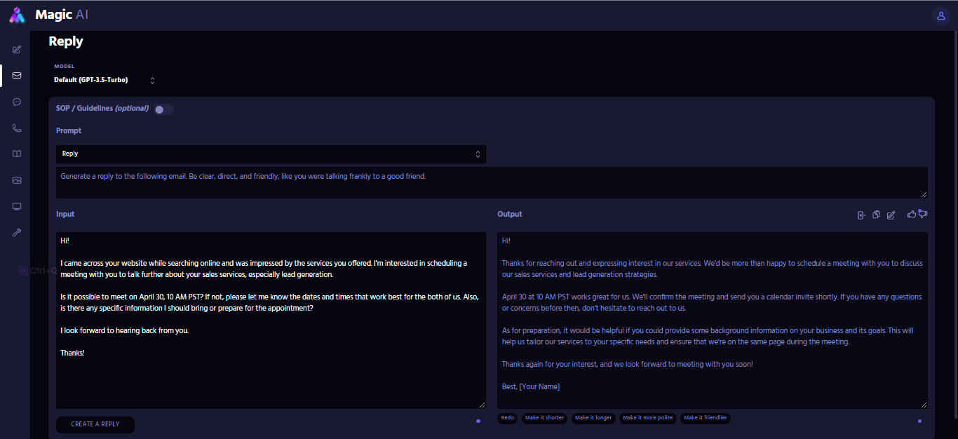Click the edit output pencil icon
Viewport: 958px width, 439px height.
[891, 215]
